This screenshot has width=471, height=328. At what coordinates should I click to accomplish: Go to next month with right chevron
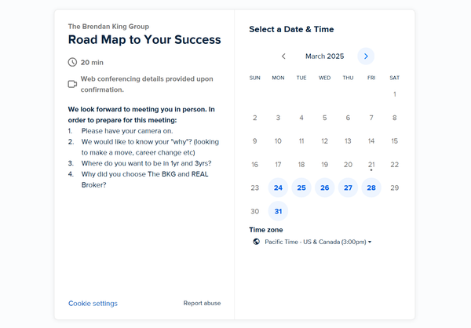366,56
